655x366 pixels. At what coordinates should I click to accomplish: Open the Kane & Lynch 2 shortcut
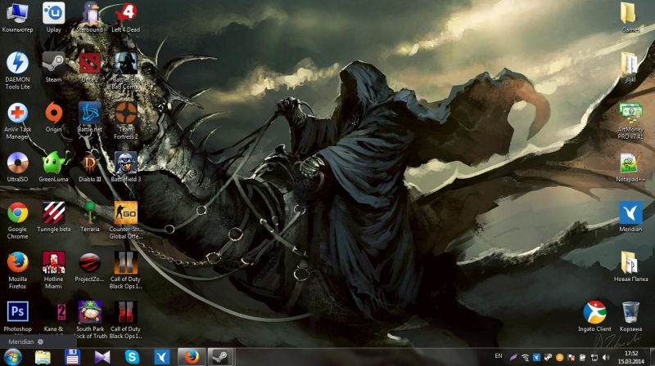[x=53, y=318]
